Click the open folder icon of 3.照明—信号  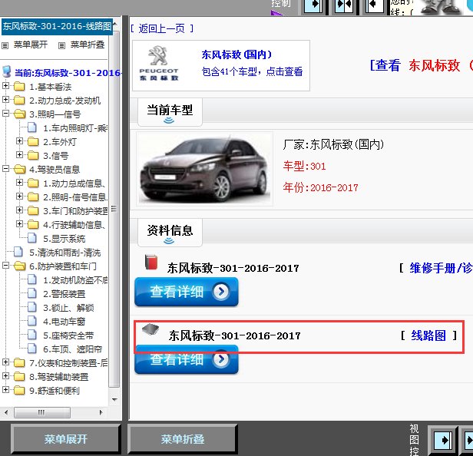point(20,114)
